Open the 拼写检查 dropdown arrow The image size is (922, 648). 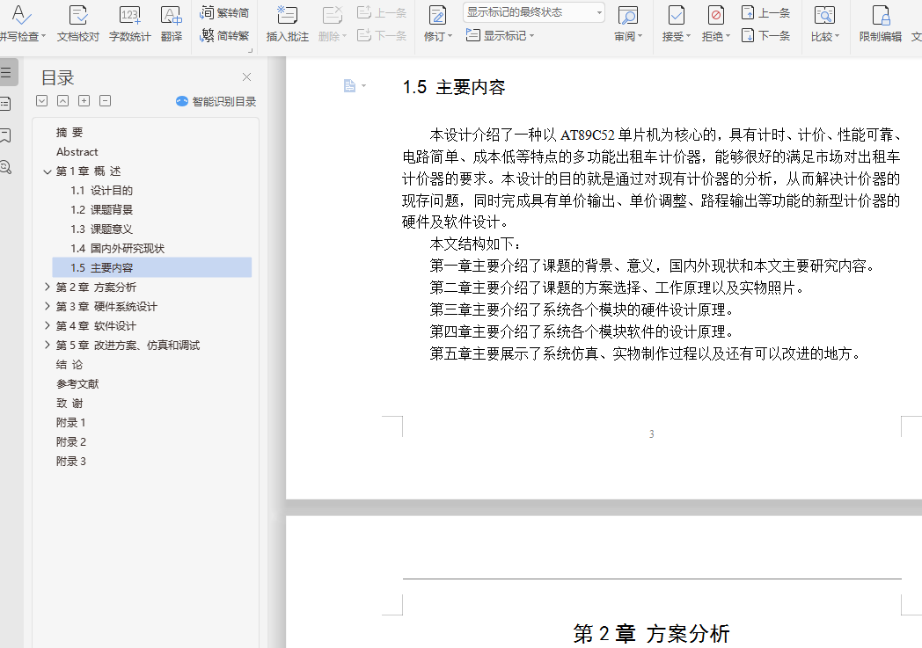point(43,36)
